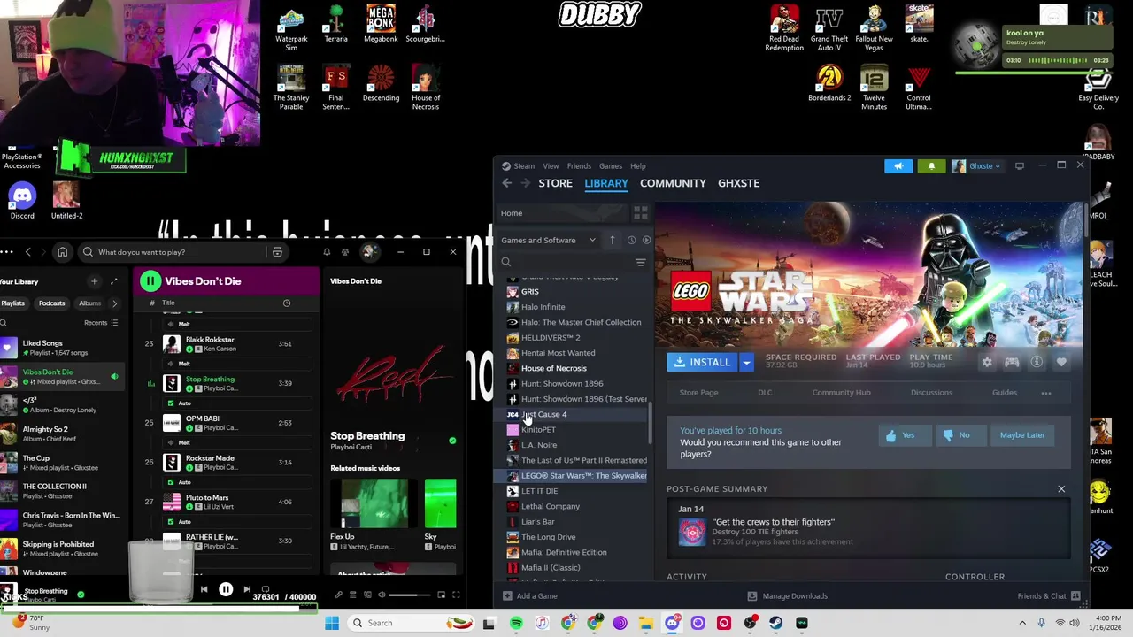Open Steam game properties gear icon
The image size is (1133, 637).
(987, 362)
